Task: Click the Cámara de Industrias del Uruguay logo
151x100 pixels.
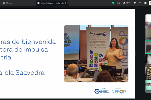Action: point(102,91)
